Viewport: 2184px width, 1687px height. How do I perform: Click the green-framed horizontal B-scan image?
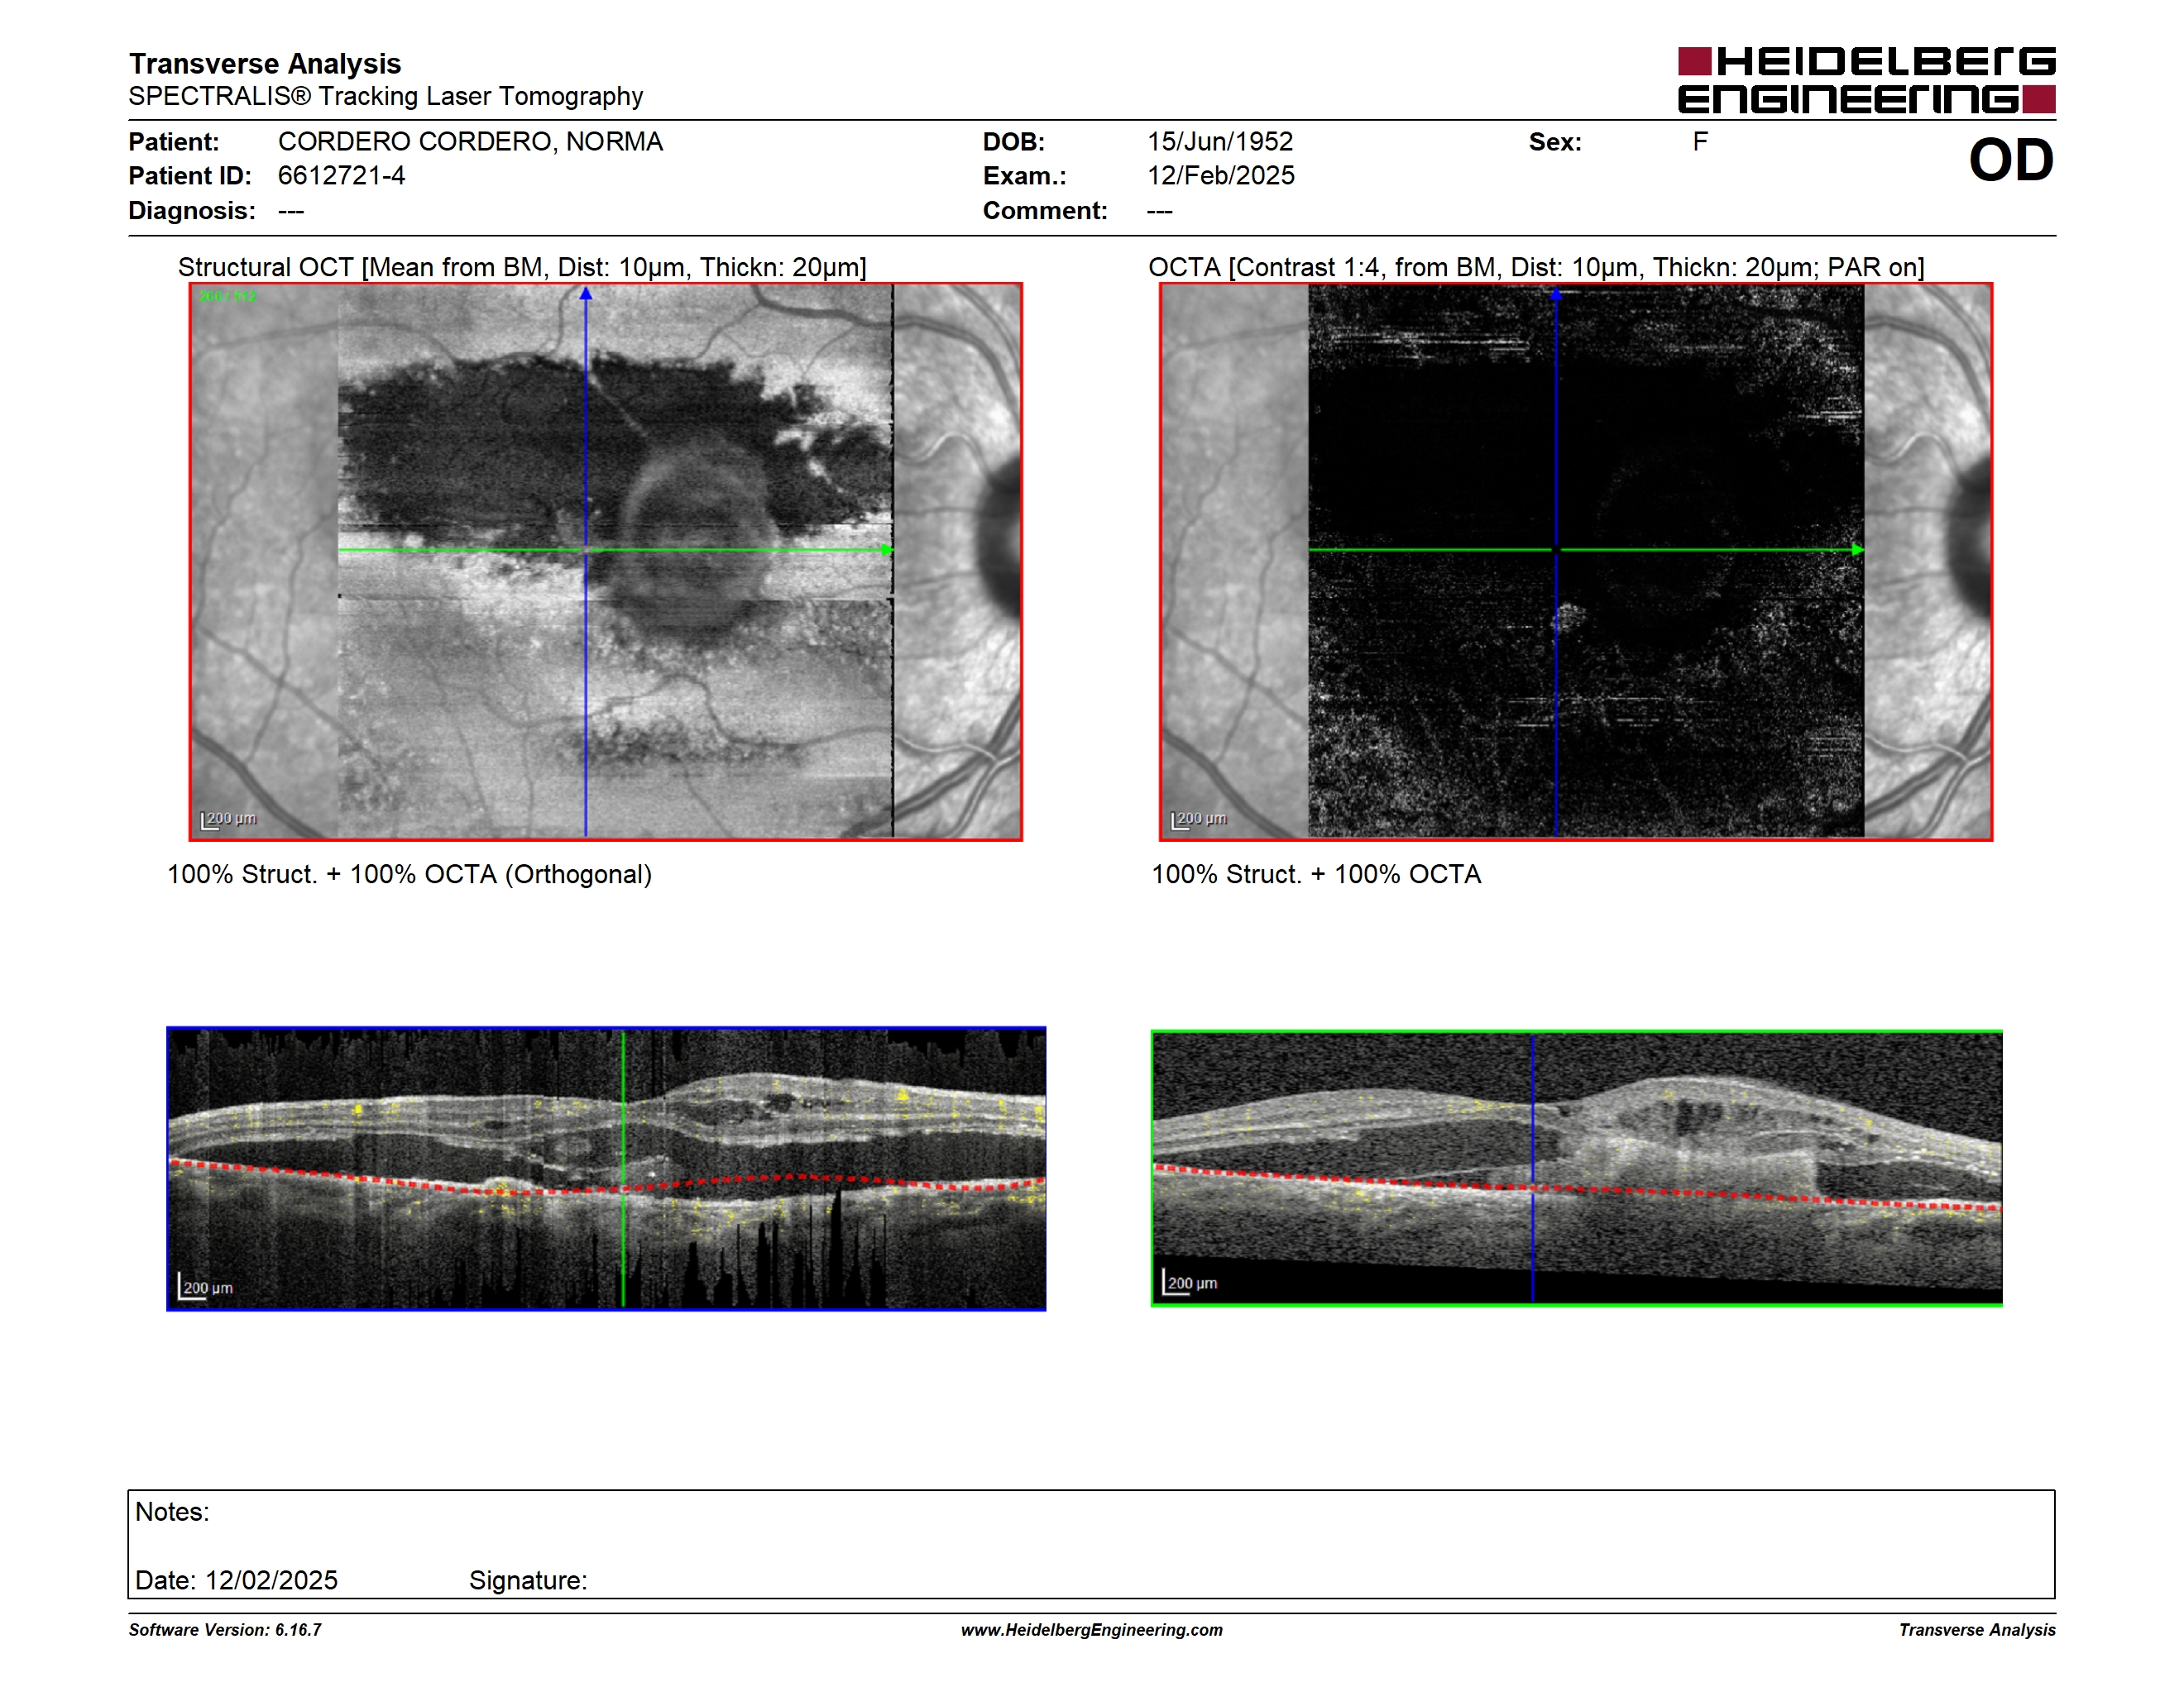point(1576,1168)
